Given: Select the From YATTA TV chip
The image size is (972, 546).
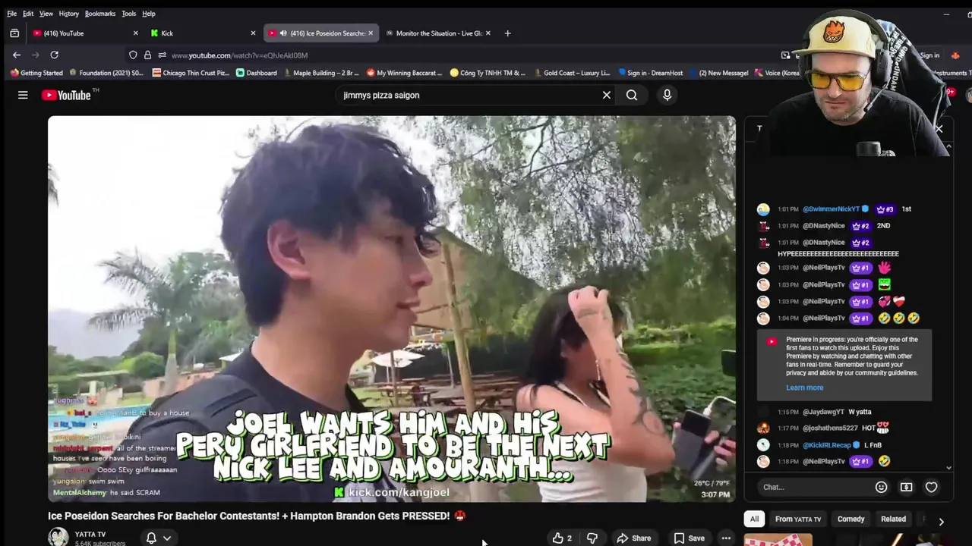Looking at the screenshot, I should 798,519.
